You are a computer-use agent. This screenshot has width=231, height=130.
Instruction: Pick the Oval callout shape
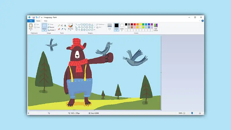[x=90, y=30]
